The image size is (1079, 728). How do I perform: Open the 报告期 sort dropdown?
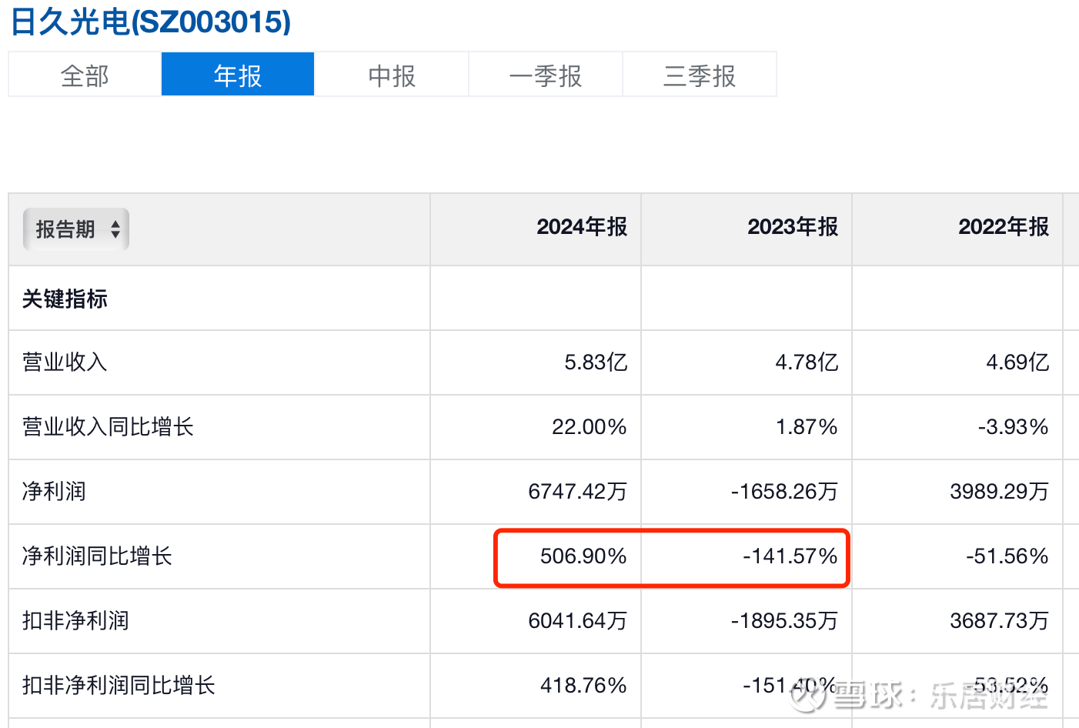75,229
